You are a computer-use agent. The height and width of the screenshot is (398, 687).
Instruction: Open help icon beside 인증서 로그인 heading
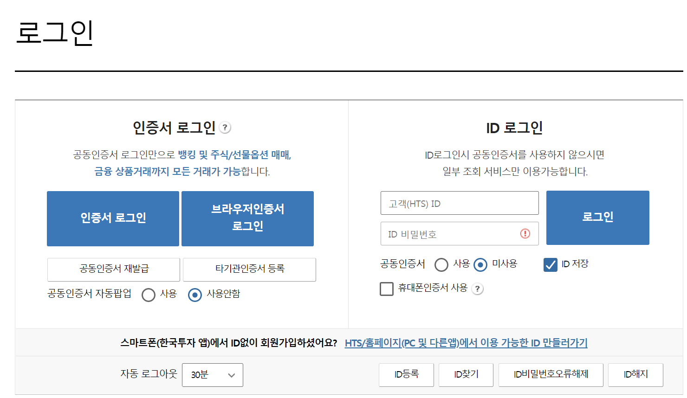225,128
